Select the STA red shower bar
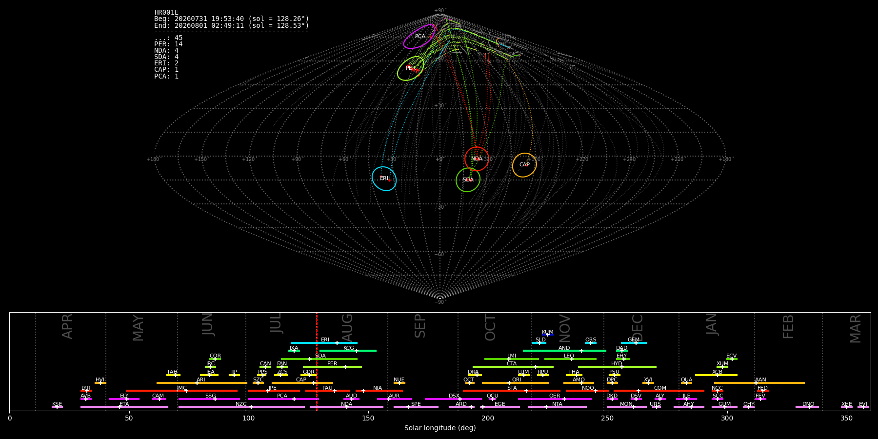878x439 pixels. click(x=512, y=391)
